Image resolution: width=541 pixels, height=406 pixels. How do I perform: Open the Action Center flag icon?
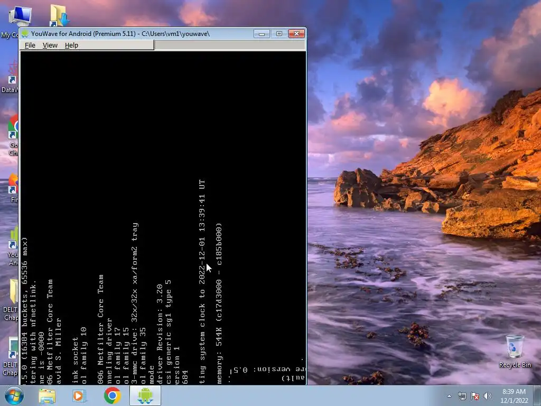click(x=475, y=396)
